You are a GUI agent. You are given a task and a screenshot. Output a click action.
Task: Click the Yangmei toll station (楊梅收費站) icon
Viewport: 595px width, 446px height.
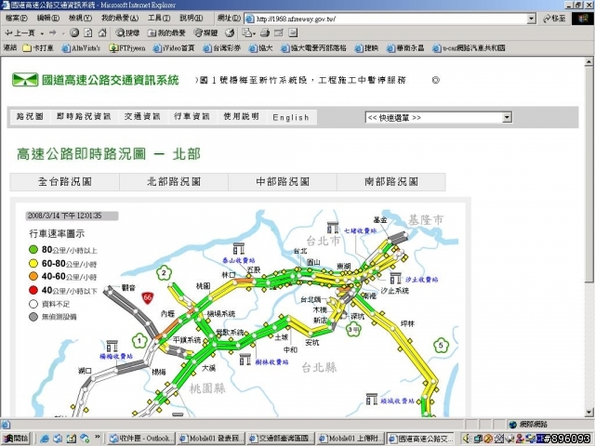112,347
